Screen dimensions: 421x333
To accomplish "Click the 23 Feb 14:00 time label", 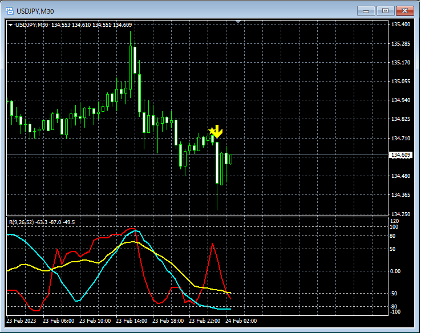I will point(131,320).
